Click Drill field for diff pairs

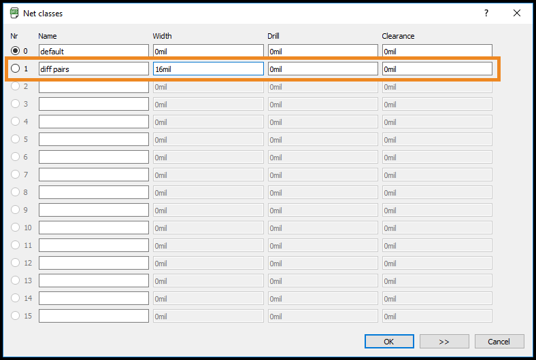pyautogui.click(x=322, y=69)
